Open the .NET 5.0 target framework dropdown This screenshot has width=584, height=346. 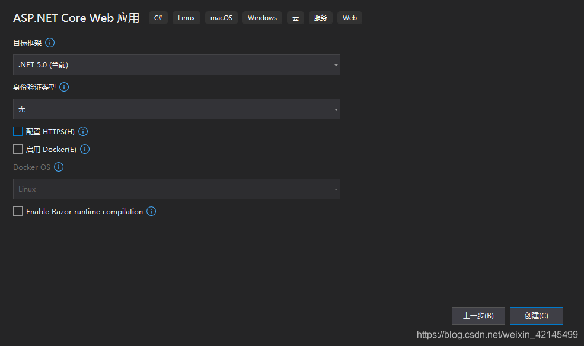[176, 64]
